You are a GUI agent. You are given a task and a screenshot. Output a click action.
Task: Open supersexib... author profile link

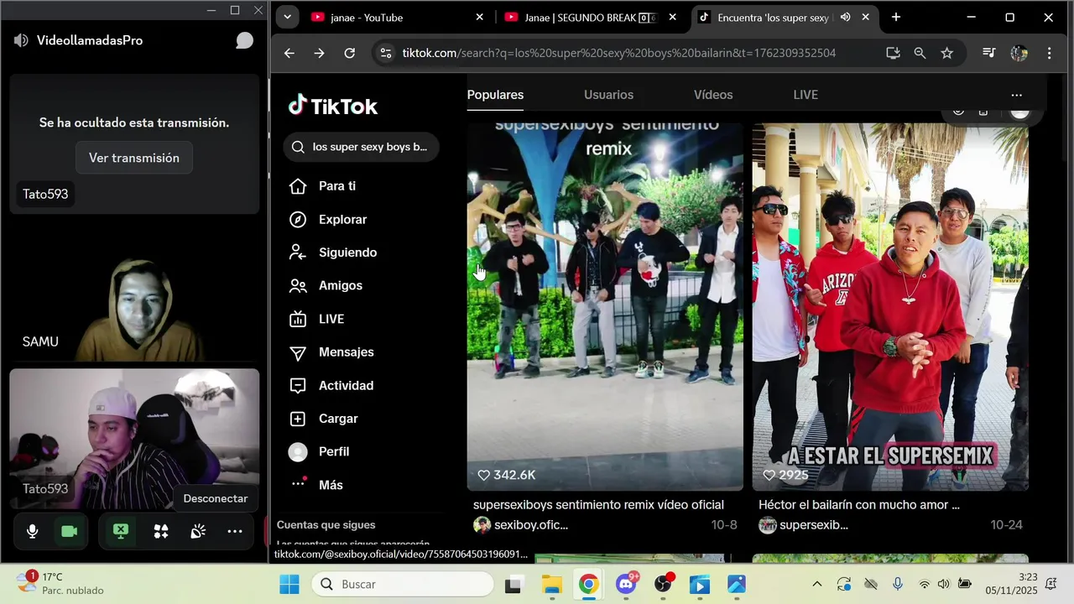(x=804, y=525)
